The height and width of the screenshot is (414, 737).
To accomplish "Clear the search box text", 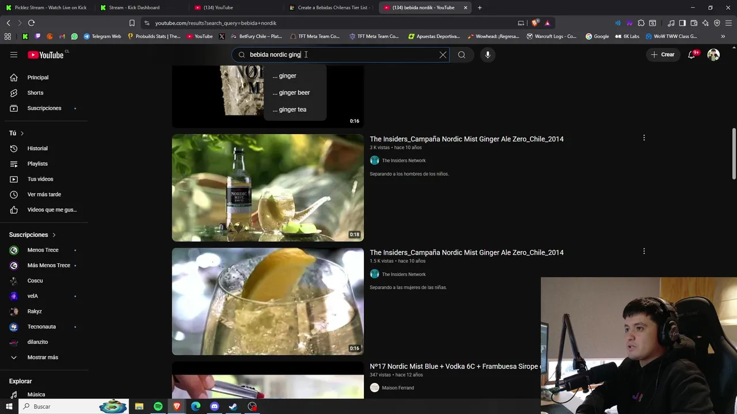I will tap(443, 55).
